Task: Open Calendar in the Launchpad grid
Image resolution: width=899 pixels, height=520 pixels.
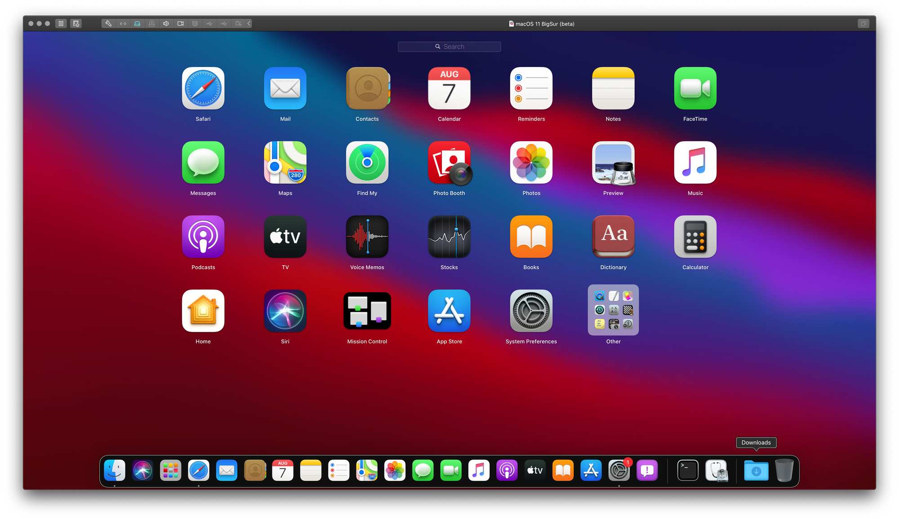Action: [x=449, y=89]
